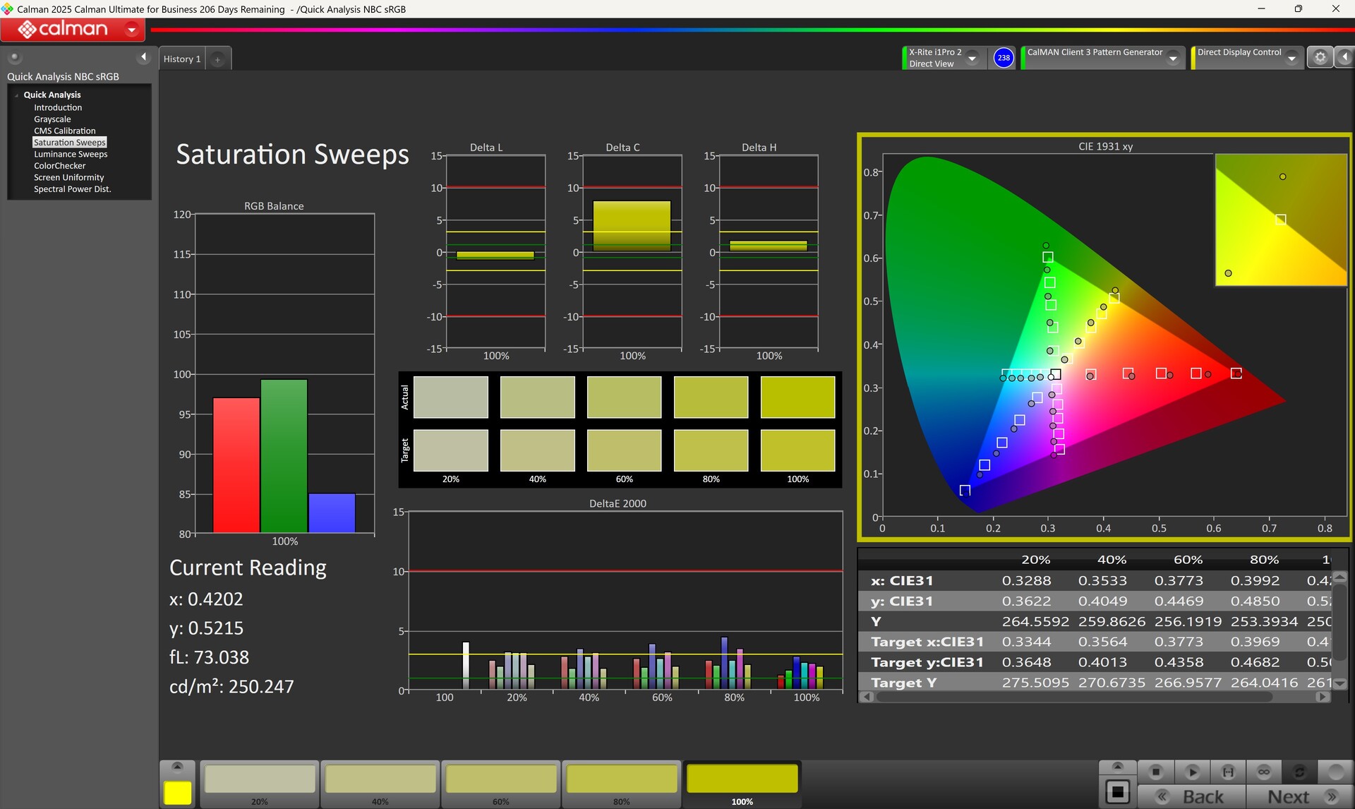The image size is (1355, 809).
Task: Open the settings gear icon
Action: (1320, 57)
